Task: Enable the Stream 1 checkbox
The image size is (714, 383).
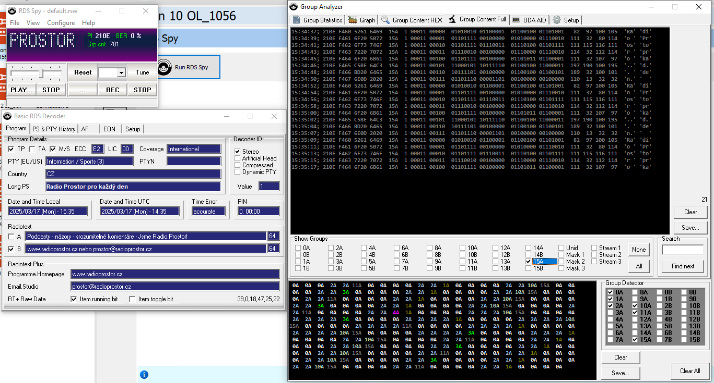Action: click(x=594, y=248)
